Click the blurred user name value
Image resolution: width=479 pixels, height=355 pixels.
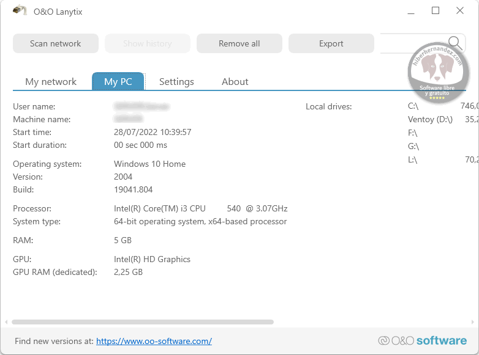[141, 106]
